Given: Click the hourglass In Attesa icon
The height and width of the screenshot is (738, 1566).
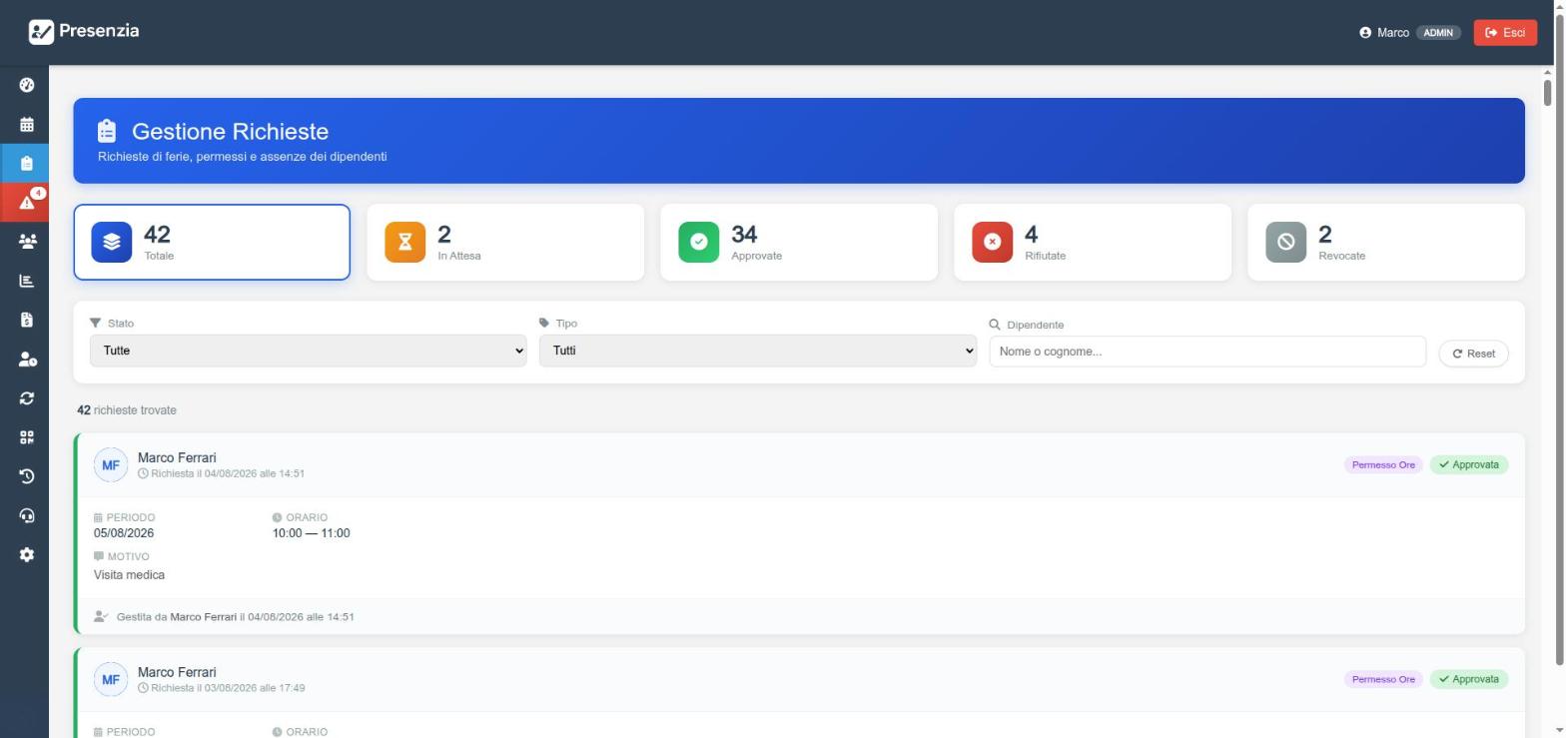Looking at the screenshot, I should (405, 242).
